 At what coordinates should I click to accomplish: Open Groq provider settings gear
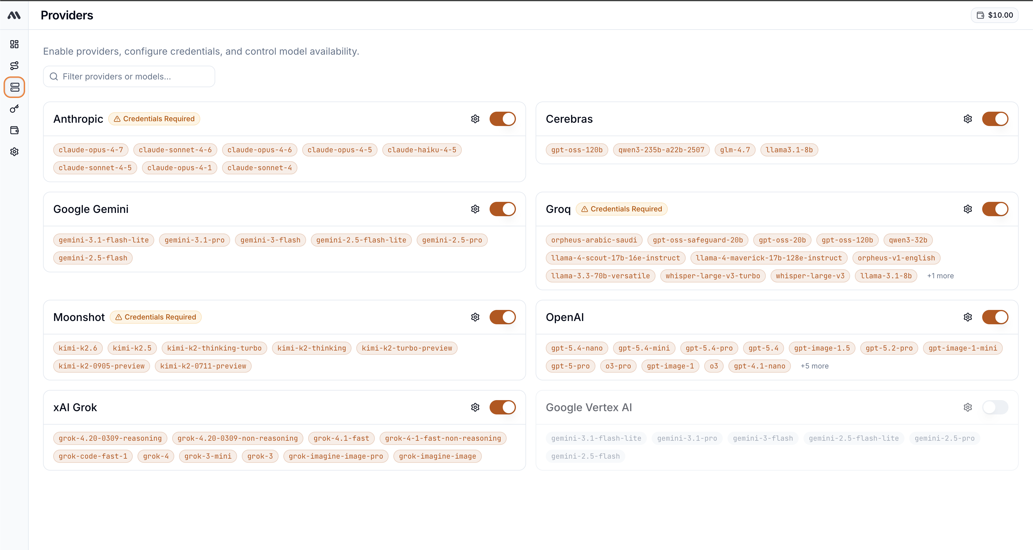pyautogui.click(x=968, y=209)
